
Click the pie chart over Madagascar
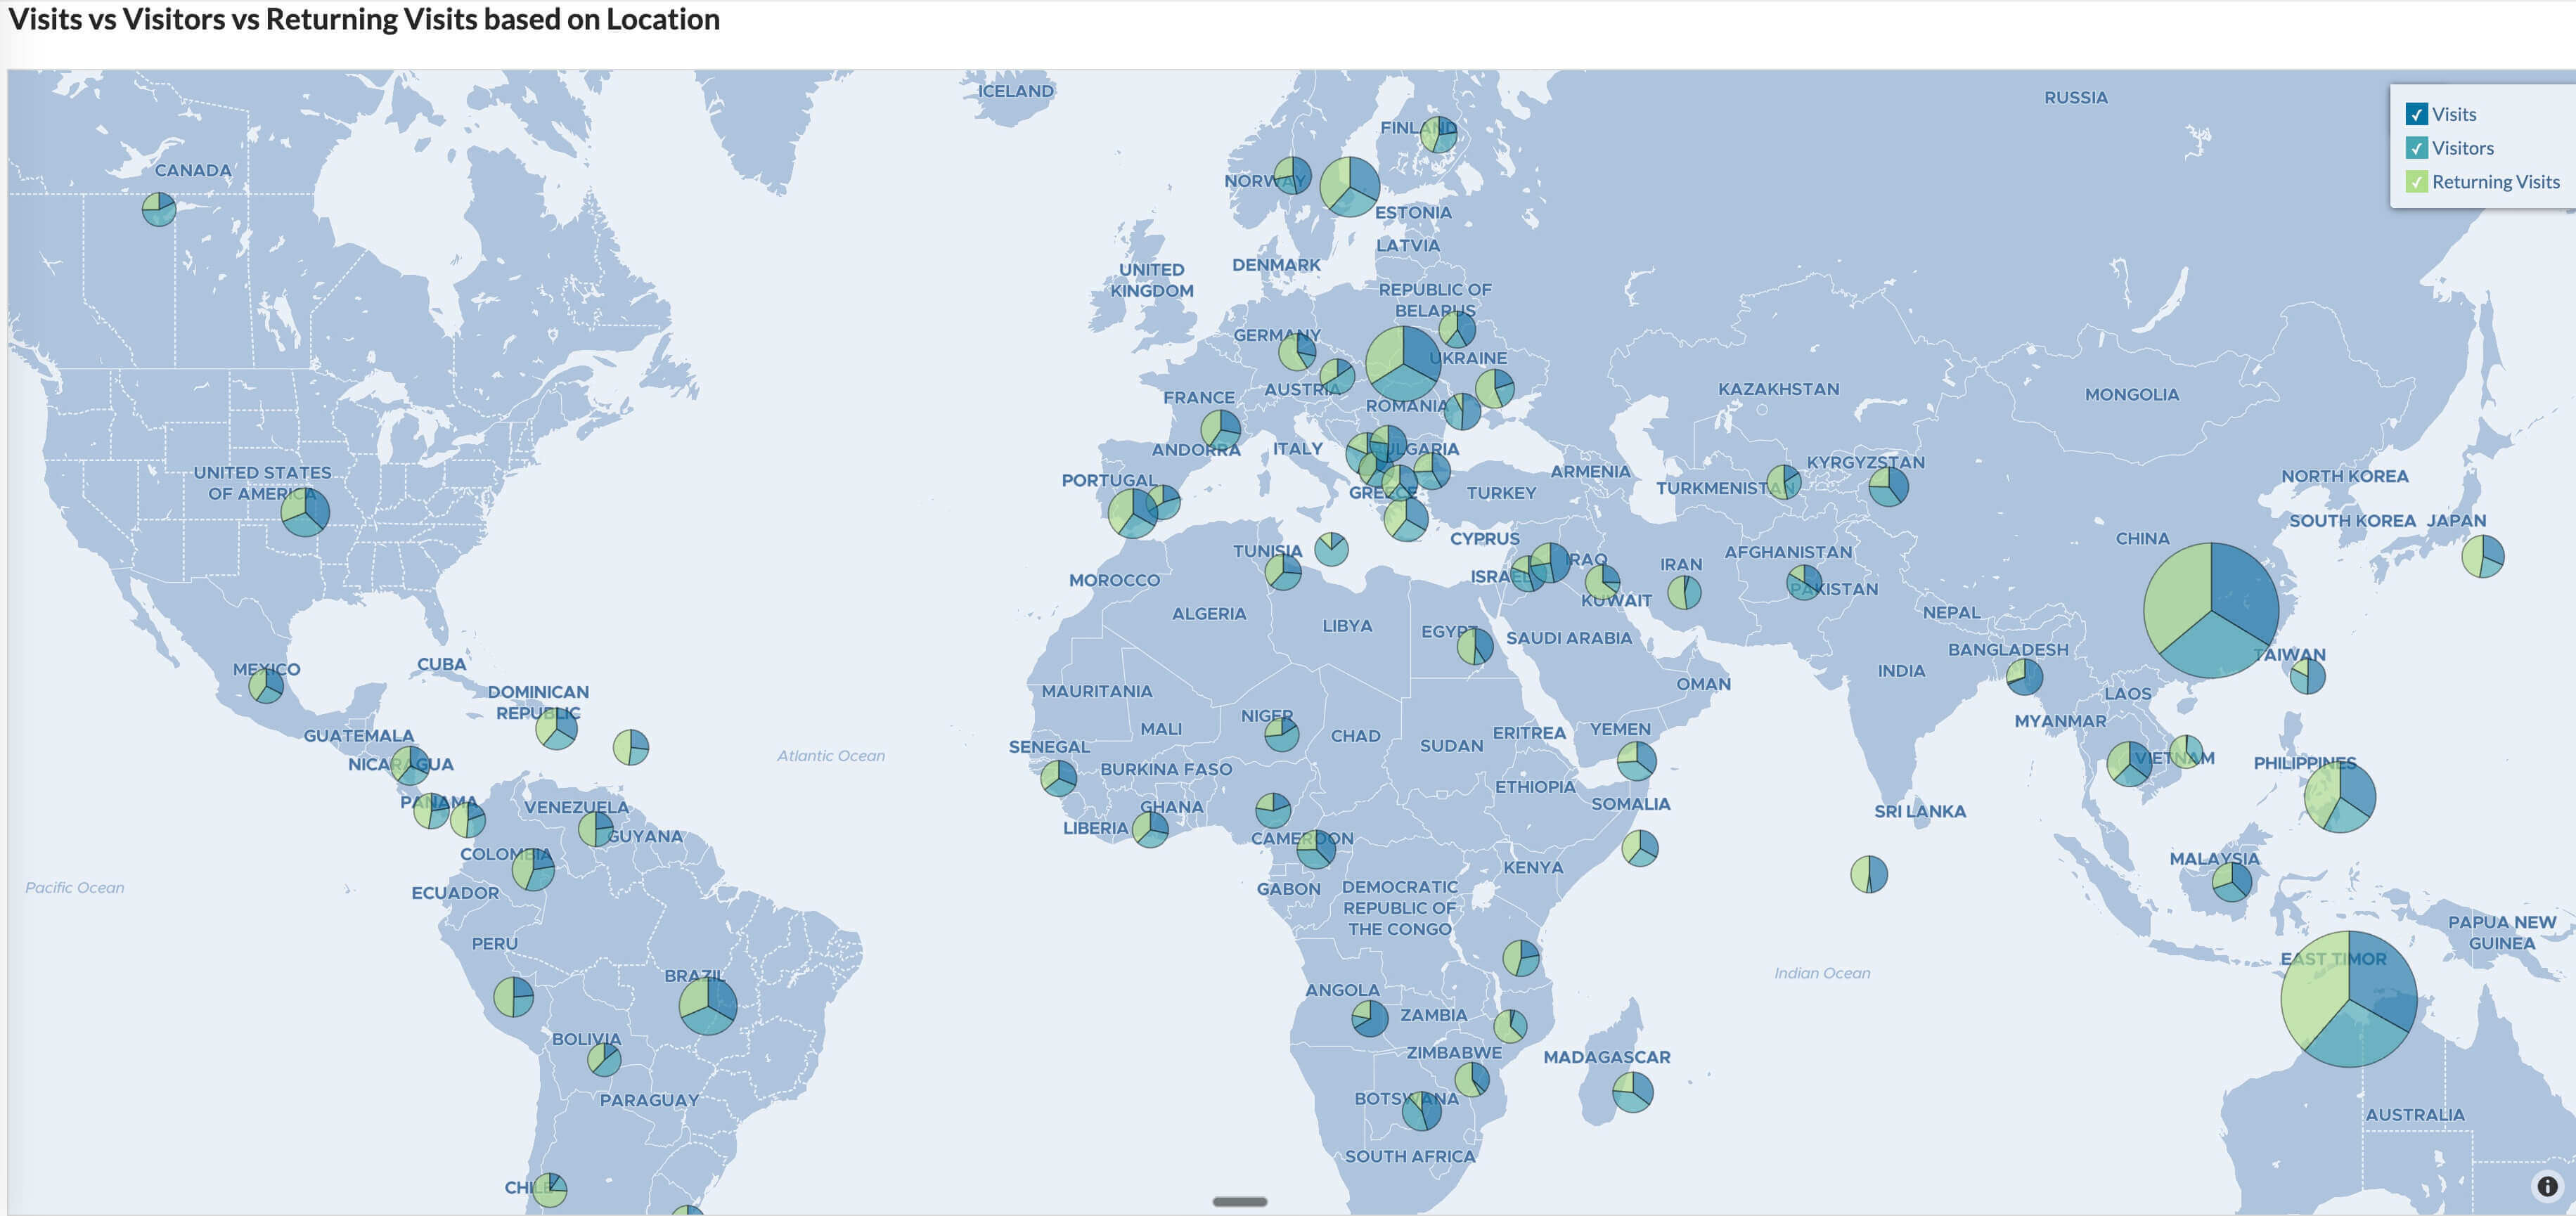click(x=1633, y=1092)
